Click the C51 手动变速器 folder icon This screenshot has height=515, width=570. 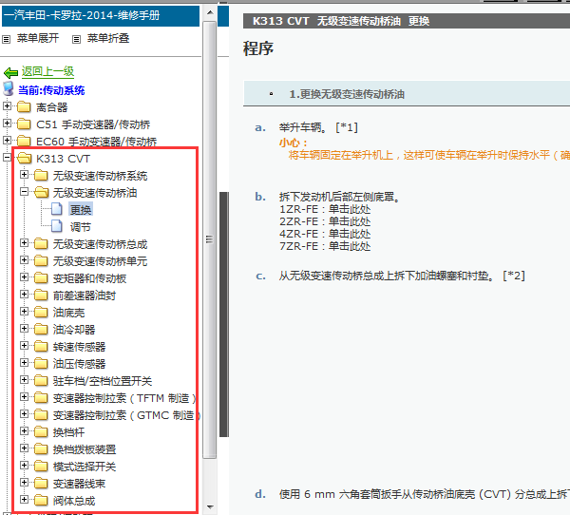24,124
